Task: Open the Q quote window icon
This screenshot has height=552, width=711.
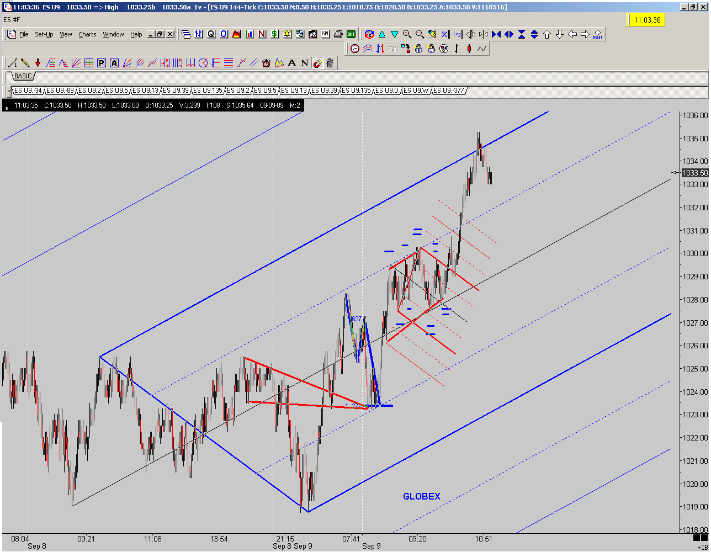Action: click(x=210, y=34)
